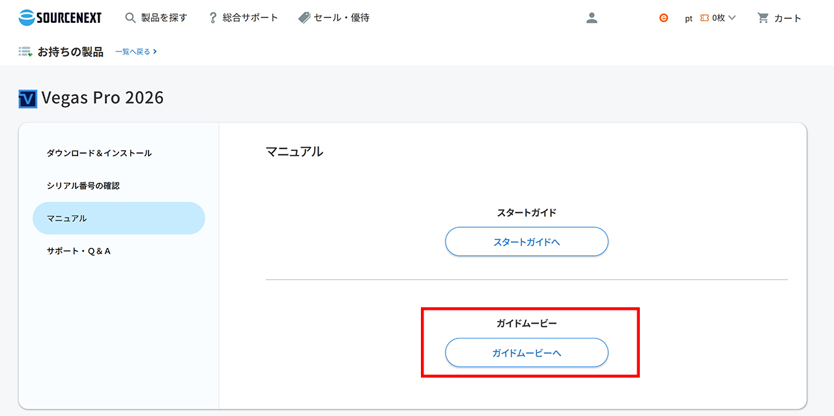Click the ガイドムービー label
This screenshot has width=834, height=416.
point(526,323)
